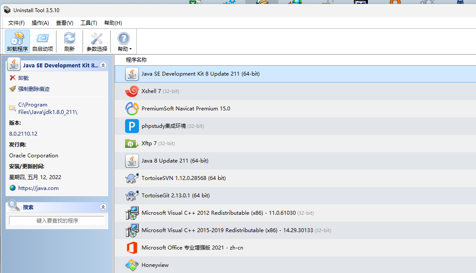Image resolution: width=476 pixels, height=273 pixels.
Task: Select the TortoiseGit 2.13.0.1 program icon
Action: [x=132, y=196]
